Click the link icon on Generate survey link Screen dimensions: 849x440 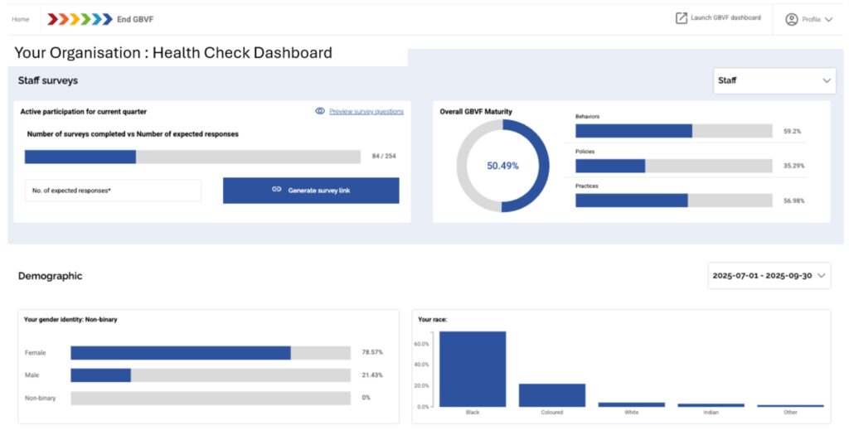277,190
